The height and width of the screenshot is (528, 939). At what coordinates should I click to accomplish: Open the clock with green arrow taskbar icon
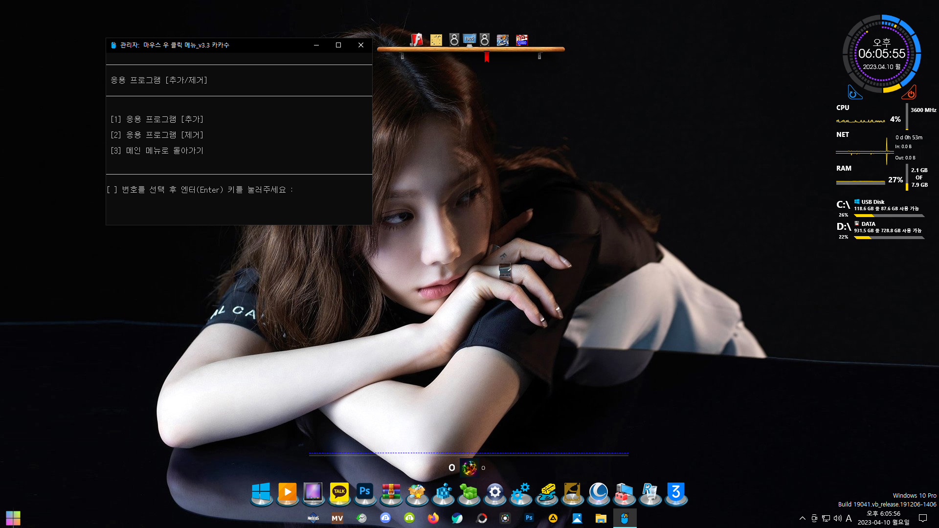click(361, 518)
